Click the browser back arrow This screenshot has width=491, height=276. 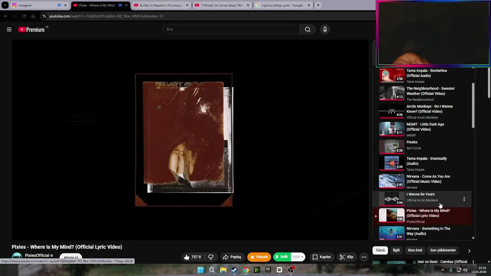5,16
